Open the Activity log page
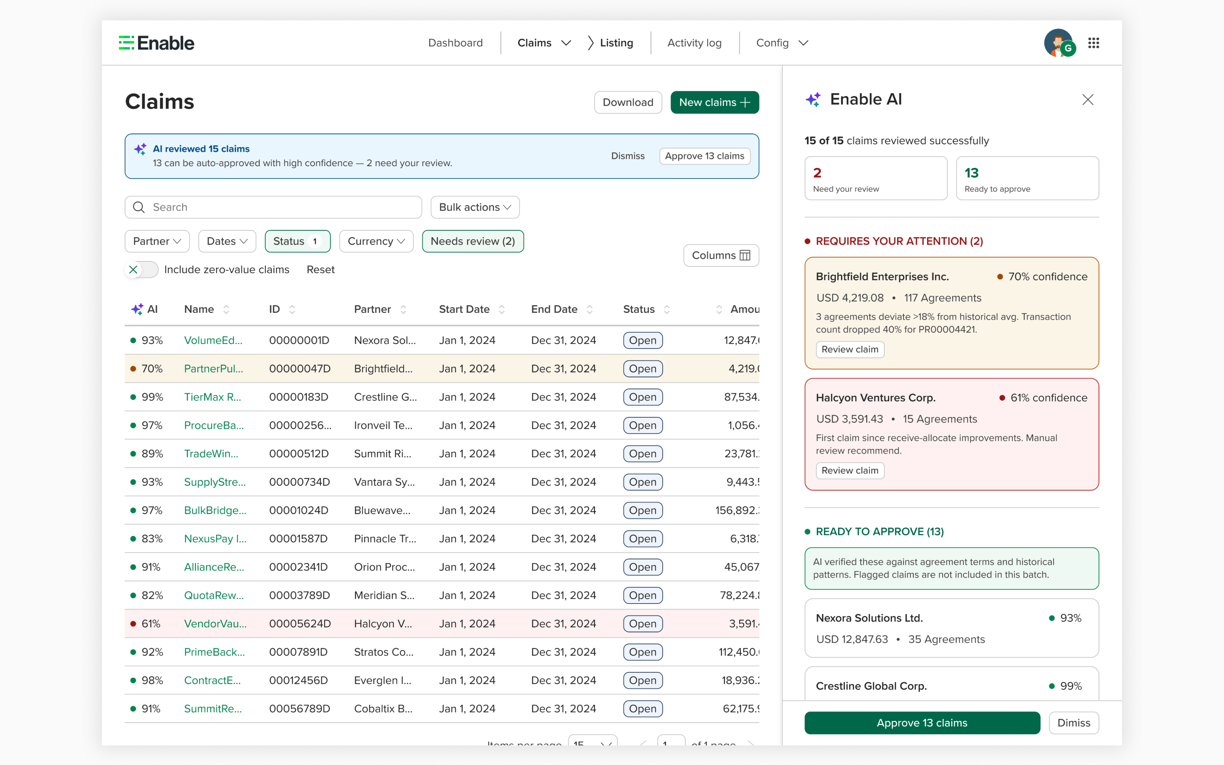The height and width of the screenshot is (765, 1224). (x=694, y=42)
